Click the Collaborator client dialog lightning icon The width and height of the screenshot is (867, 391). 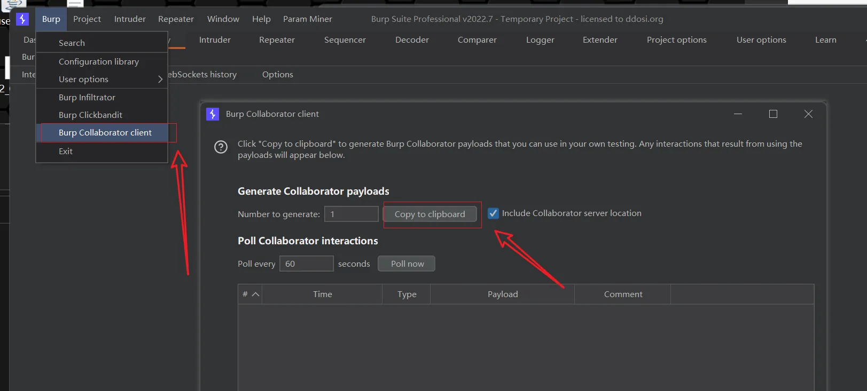213,114
